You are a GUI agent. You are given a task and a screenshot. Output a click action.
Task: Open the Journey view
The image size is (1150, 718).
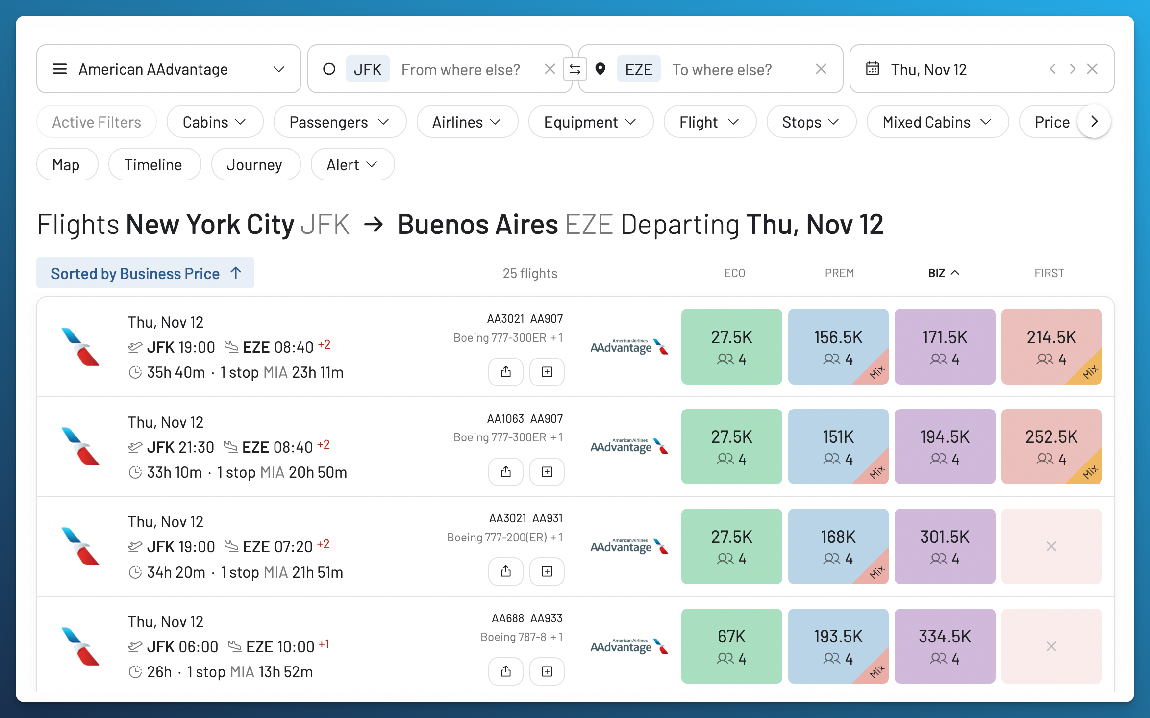click(255, 164)
